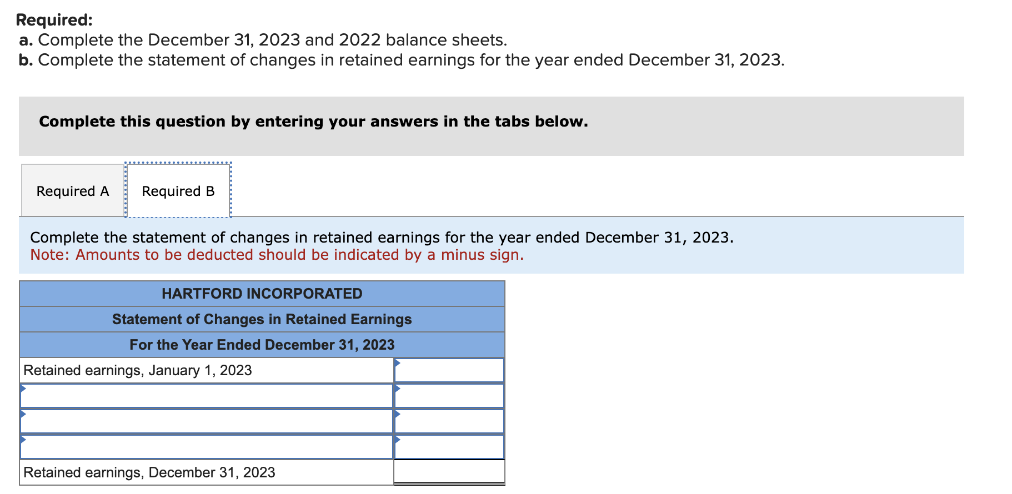The image size is (1012, 494).
Task: Select the January 1, 2023 amount cell
Action: pos(450,369)
